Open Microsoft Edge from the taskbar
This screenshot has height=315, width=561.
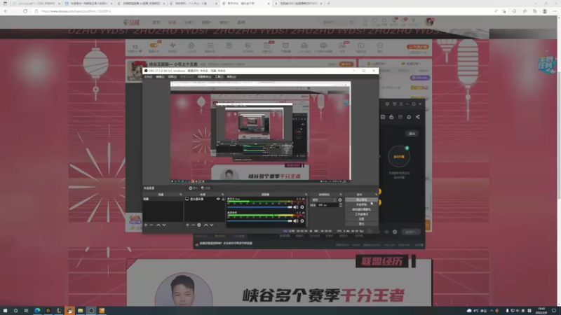[x=37, y=310]
